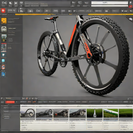This screenshot has height=133, width=133.
Task: Click the orange swoosh icon in lower toolbar
Action: click(x=34, y=102)
